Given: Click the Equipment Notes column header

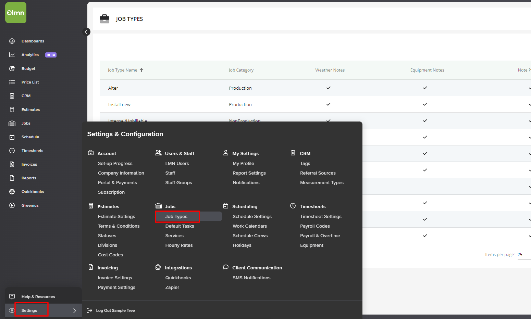Looking at the screenshot, I should (x=427, y=70).
